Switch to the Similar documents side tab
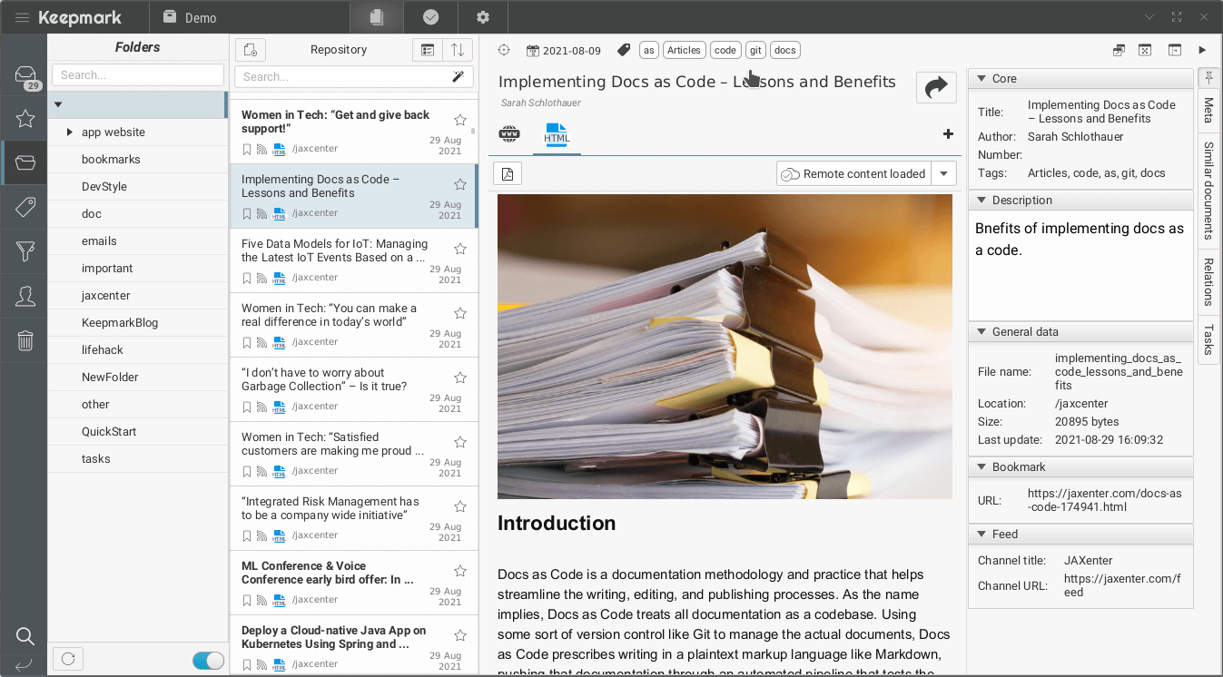Screen dimensions: 1223x677 1208,193
